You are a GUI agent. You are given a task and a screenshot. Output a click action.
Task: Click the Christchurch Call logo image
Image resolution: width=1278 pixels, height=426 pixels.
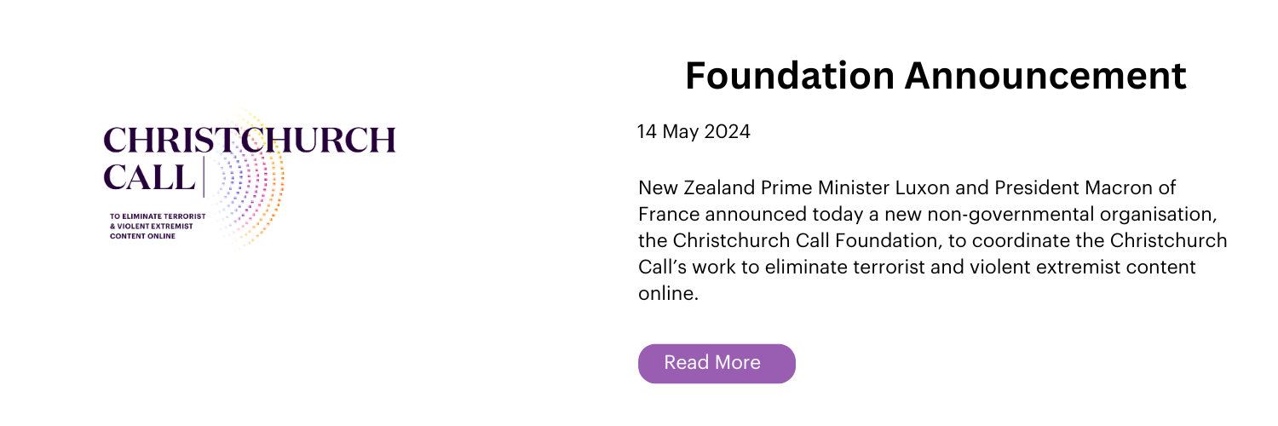click(249, 177)
